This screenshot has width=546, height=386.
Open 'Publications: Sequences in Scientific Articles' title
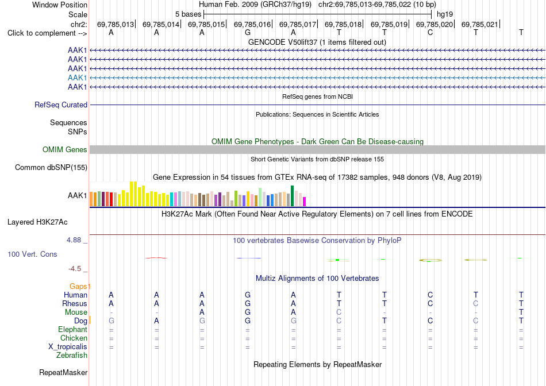coord(317,114)
